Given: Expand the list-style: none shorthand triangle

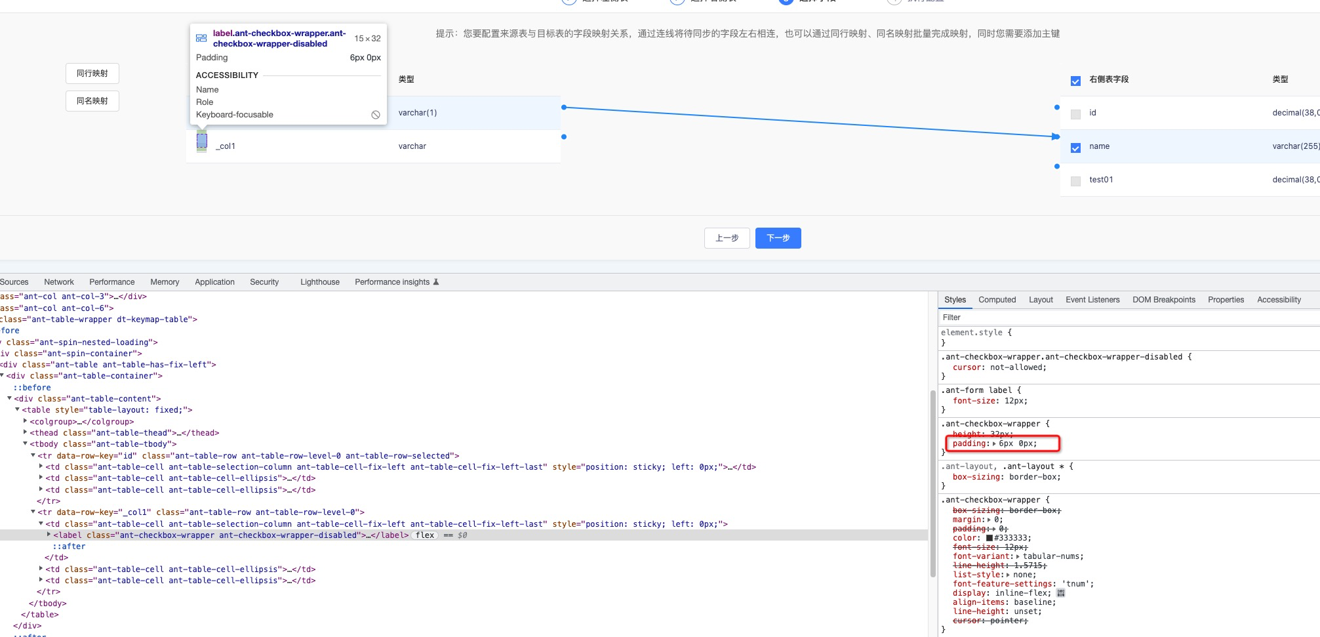Looking at the screenshot, I should click(1008, 575).
